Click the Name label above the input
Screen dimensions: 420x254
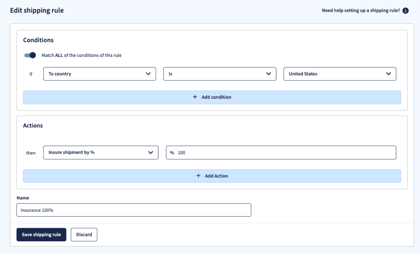[23, 198]
